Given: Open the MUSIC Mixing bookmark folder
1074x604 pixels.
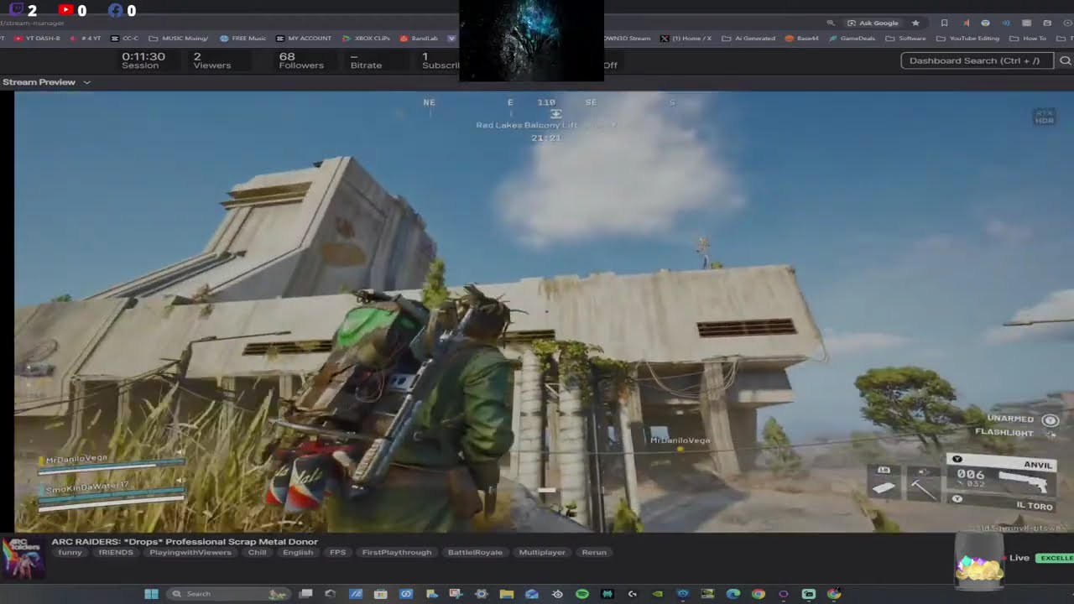Looking at the screenshot, I should (x=179, y=39).
